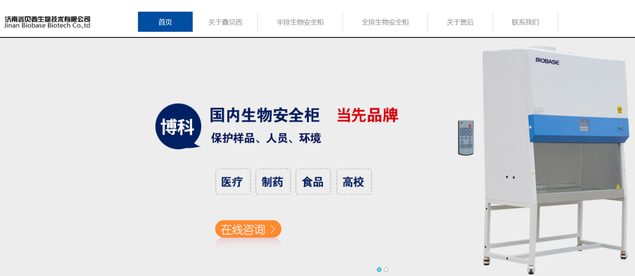Open the 首页 home tab
The height and width of the screenshot is (276, 635).
[x=165, y=22]
